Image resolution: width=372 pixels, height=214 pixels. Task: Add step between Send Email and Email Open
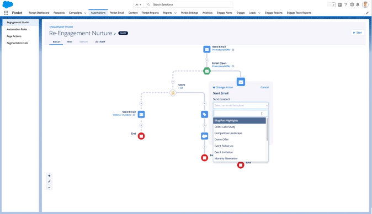point(207,60)
